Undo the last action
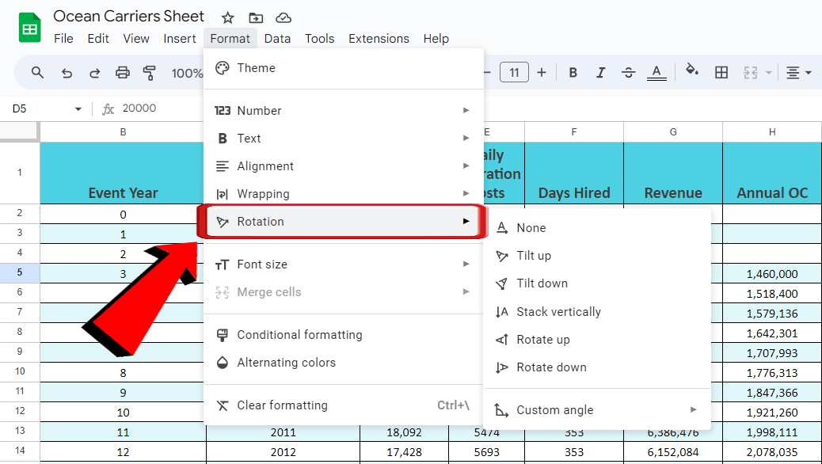Viewport: 822px width, 464px height. tap(66, 72)
